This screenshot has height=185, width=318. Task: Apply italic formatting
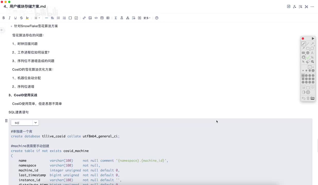click(x=10, y=18)
